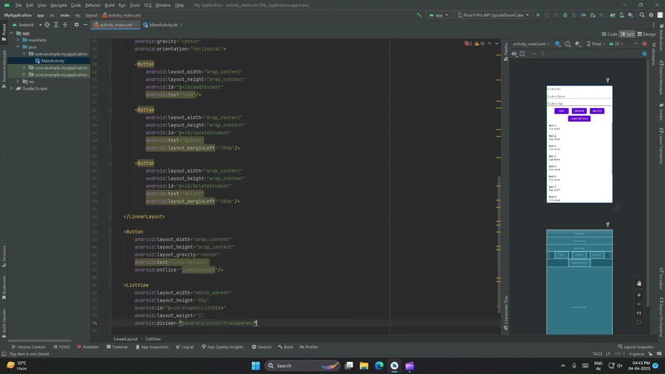The image size is (665, 374).
Task: Open the Refactor menu
Action: (x=92, y=5)
